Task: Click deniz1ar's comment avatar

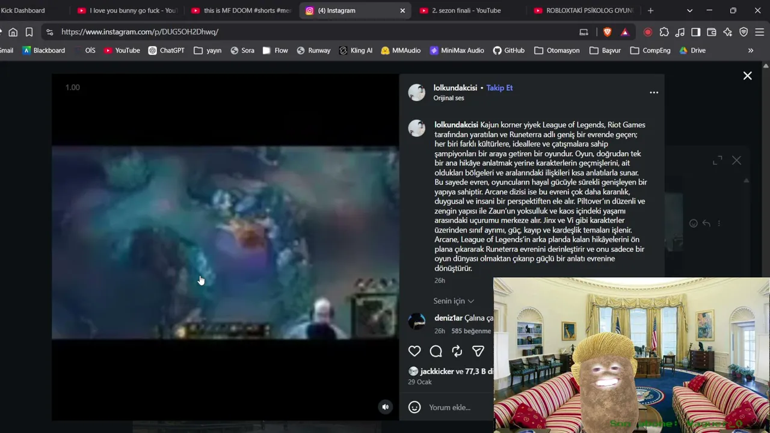Action: (417, 322)
